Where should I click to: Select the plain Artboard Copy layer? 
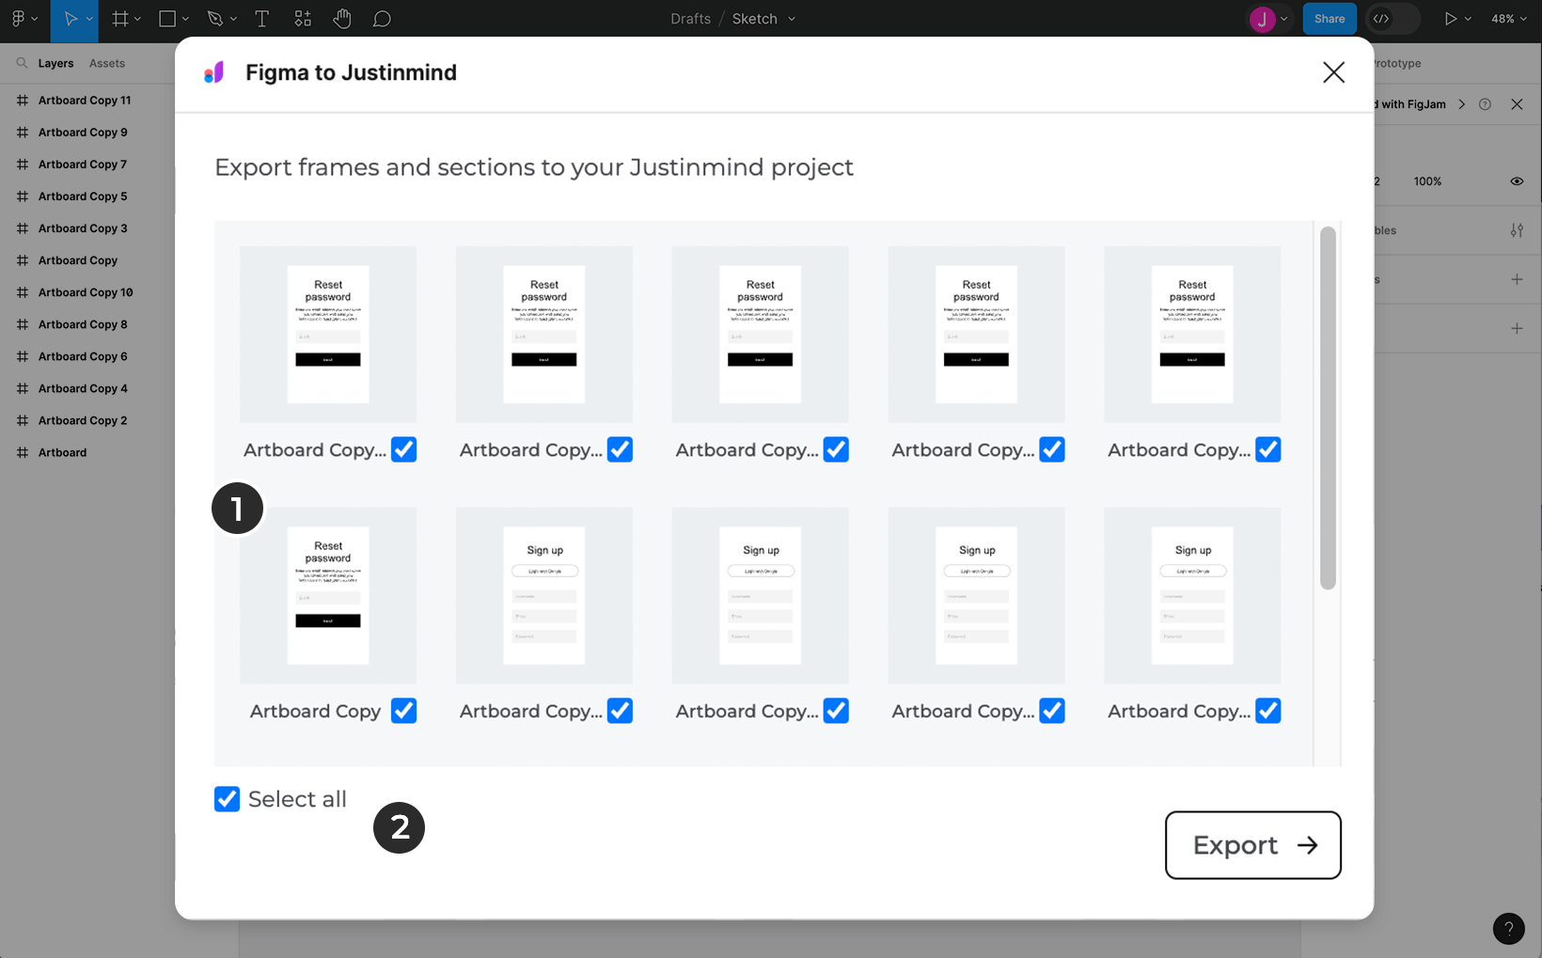(78, 260)
